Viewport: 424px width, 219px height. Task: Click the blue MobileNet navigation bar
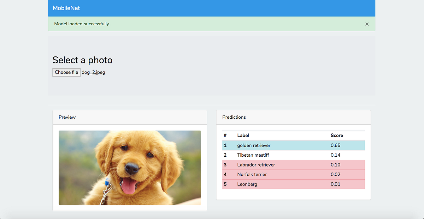(212, 8)
